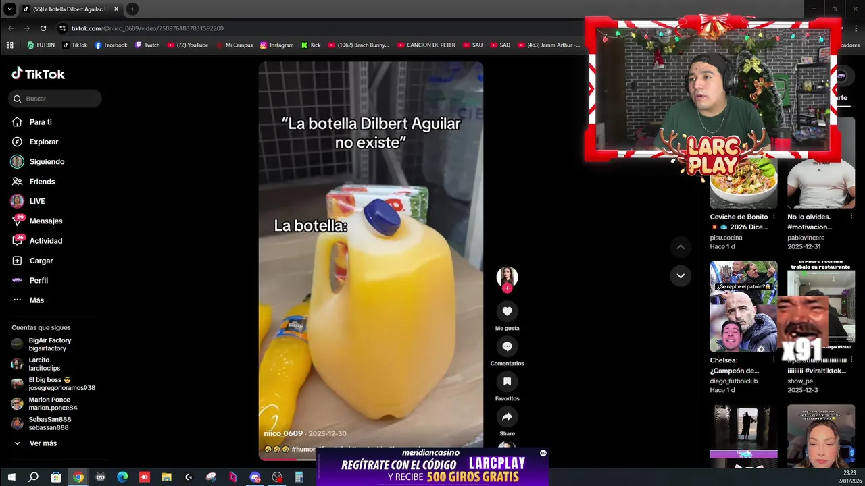Open the video creator's avatar
865x486 pixels.
507,276
